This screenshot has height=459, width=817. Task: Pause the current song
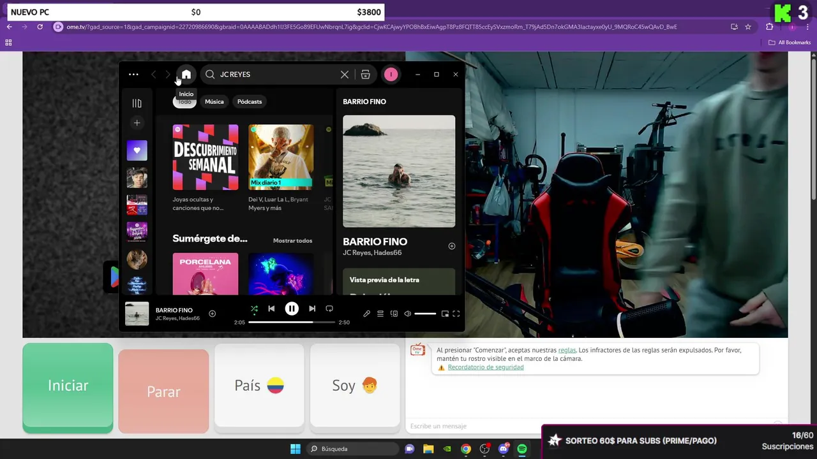click(292, 309)
